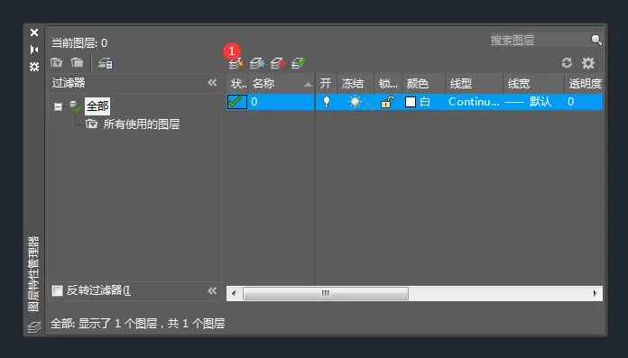Collapse the 过滤器 panel with the chevrons
Image resolution: width=628 pixels, height=358 pixels.
[x=212, y=82]
